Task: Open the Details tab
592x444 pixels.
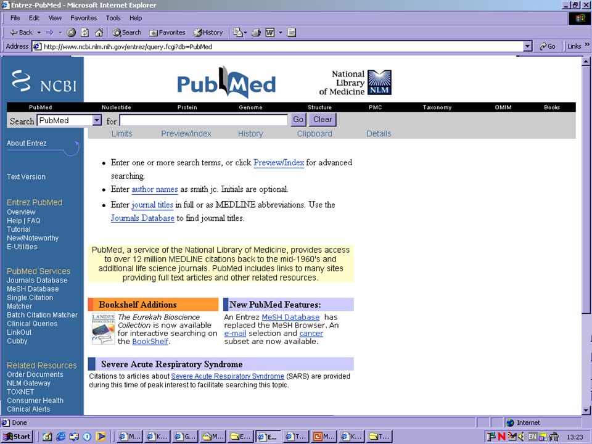Action: pyautogui.click(x=379, y=134)
